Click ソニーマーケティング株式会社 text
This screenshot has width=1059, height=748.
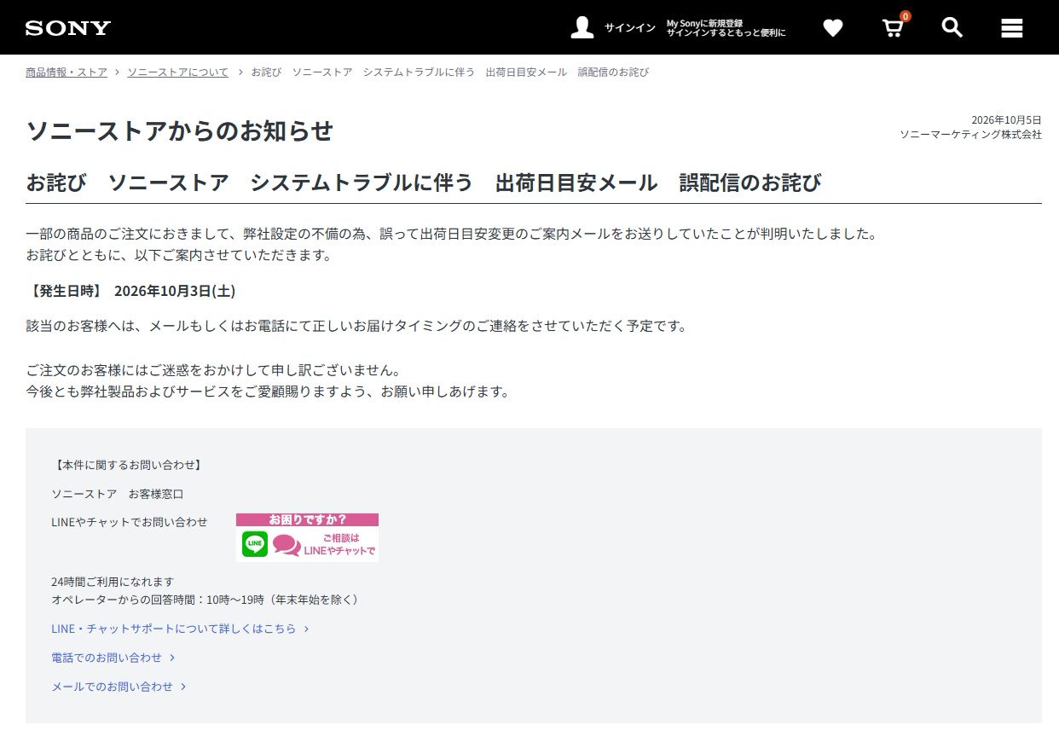click(x=970, y=135)
